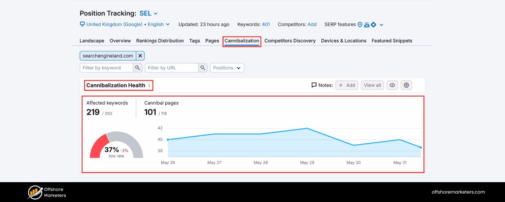Click the monitor icon beside United Kingdom
Image resolution: width=505 pixels, height=202 pixels.
pyautogui.click(x=82, y=24)
